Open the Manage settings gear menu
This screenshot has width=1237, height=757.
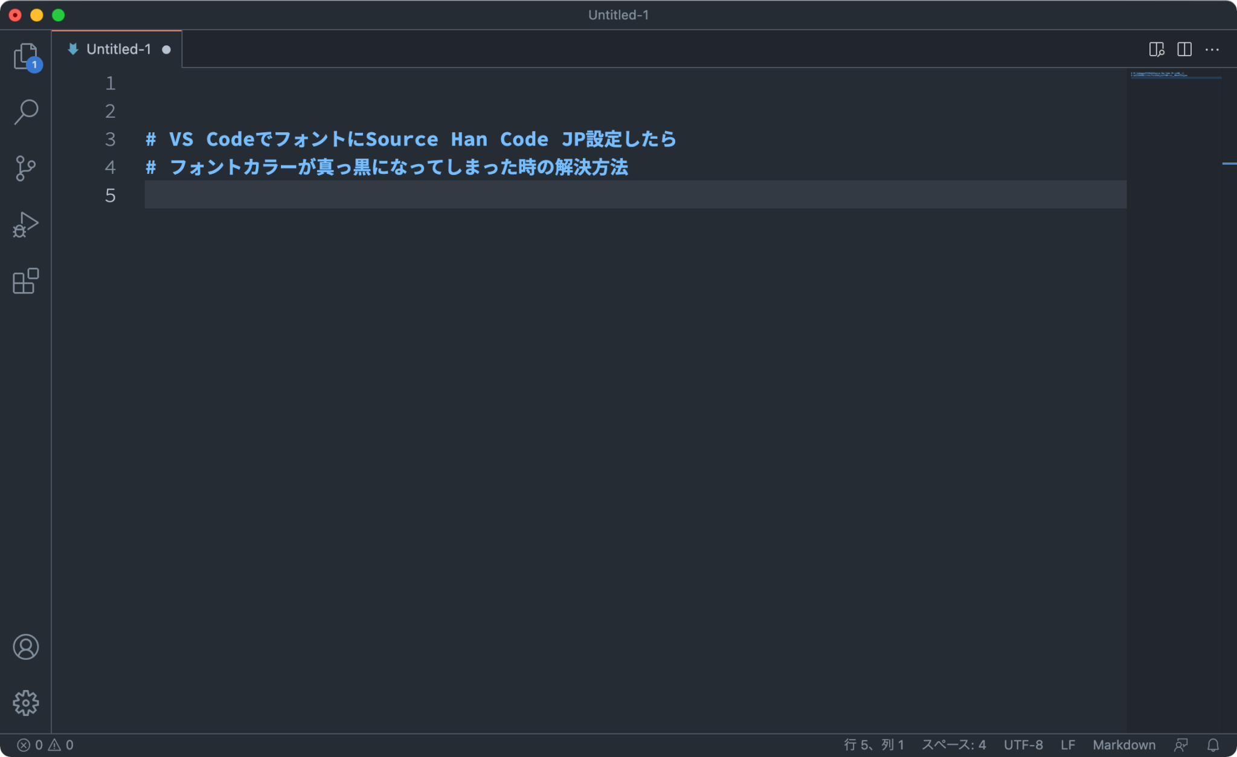click(25, 702)
